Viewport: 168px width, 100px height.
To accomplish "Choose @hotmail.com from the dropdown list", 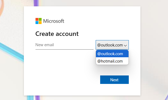I will pyautogui.click(x=112, y=61).
